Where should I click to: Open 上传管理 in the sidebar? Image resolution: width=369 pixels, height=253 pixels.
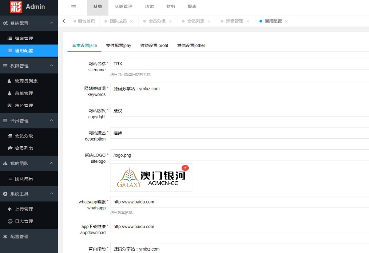click(x=24, y=209)
